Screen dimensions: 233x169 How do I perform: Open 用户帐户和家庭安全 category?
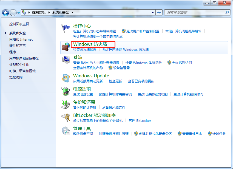pyautogui.click(x=24, y=58)
